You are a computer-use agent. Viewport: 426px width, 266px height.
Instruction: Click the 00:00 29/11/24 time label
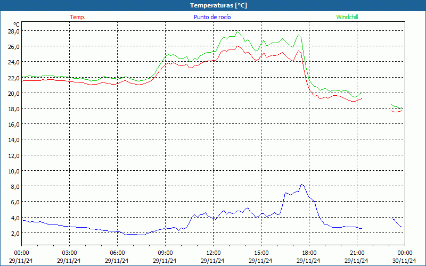coord(21,257)
